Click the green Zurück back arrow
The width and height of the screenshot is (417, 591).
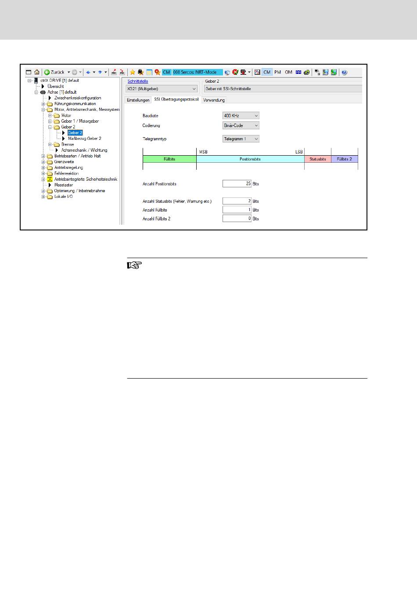pos(47,72)
